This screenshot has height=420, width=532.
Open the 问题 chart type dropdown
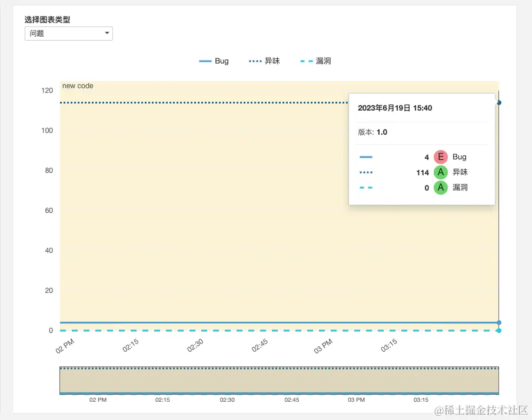click(x=68, y=34)
